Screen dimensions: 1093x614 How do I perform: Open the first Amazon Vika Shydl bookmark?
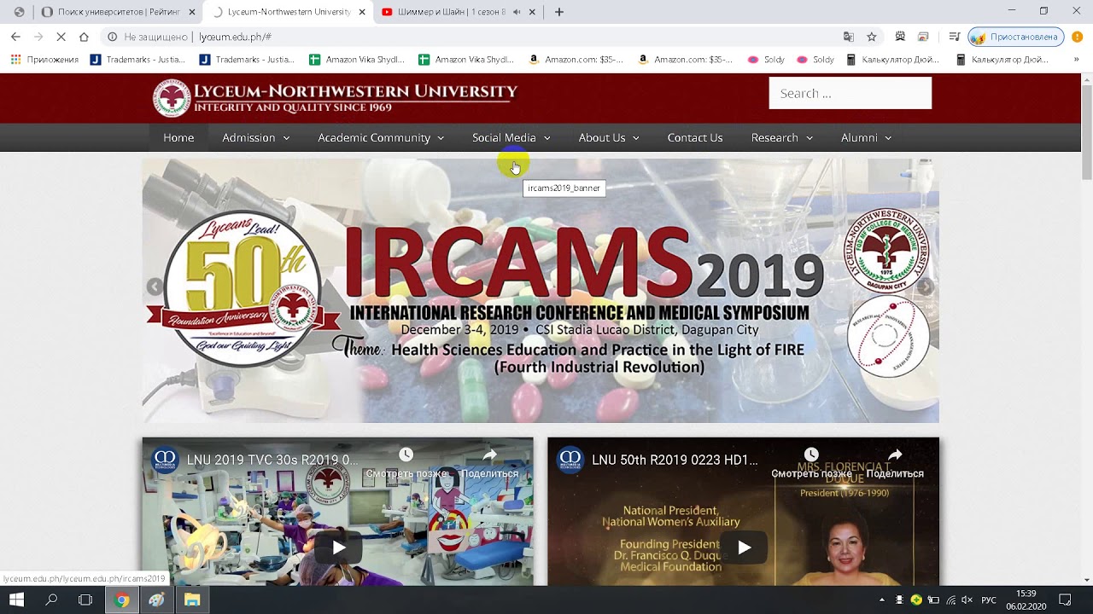point(356,60)
